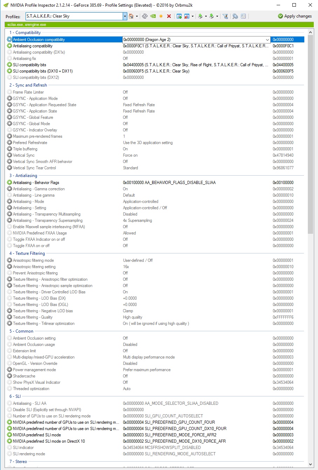Screen dimensions: 318x470
Task: Click the gear icon beside Vertical Sync
Action: 9,155
